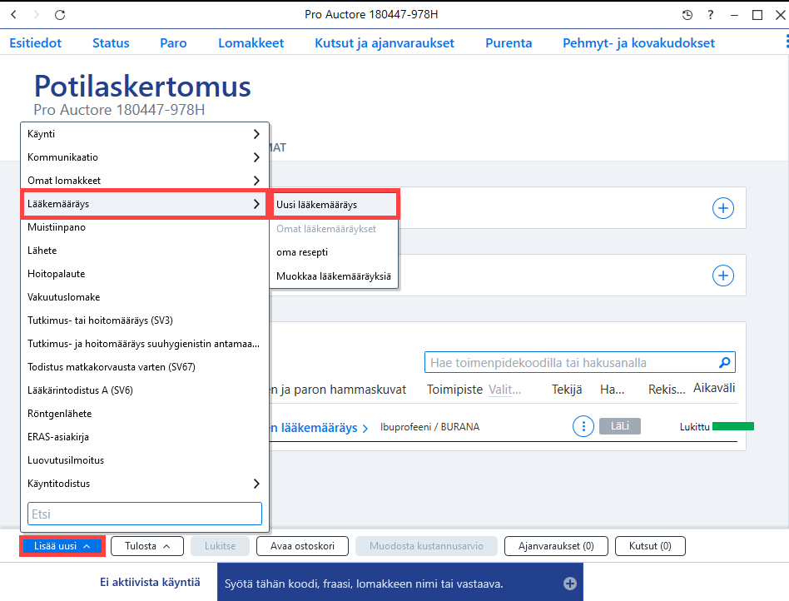This screenshot has height=601, width=789.
Task: Click the refresh icon in title bar
Action: click(x=60, y=15)
